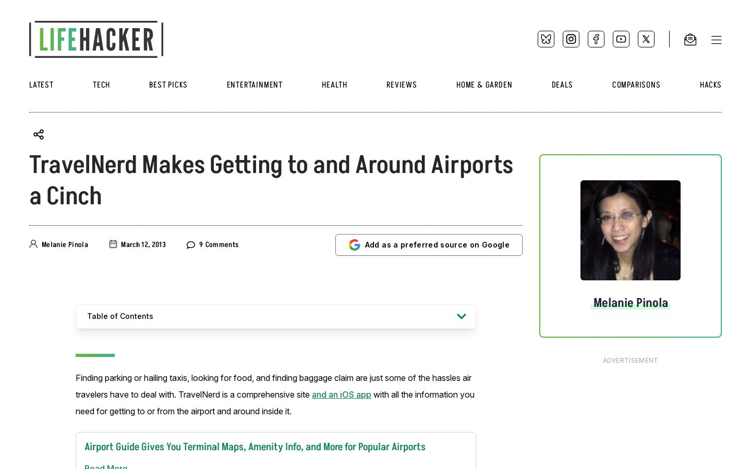This screenshot has height=469, width=751.
Task: Open the Best Picks section
Action: (x=168, y=85)
